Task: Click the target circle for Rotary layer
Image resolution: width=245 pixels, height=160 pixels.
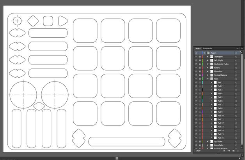Action: (x=236, y=68)
